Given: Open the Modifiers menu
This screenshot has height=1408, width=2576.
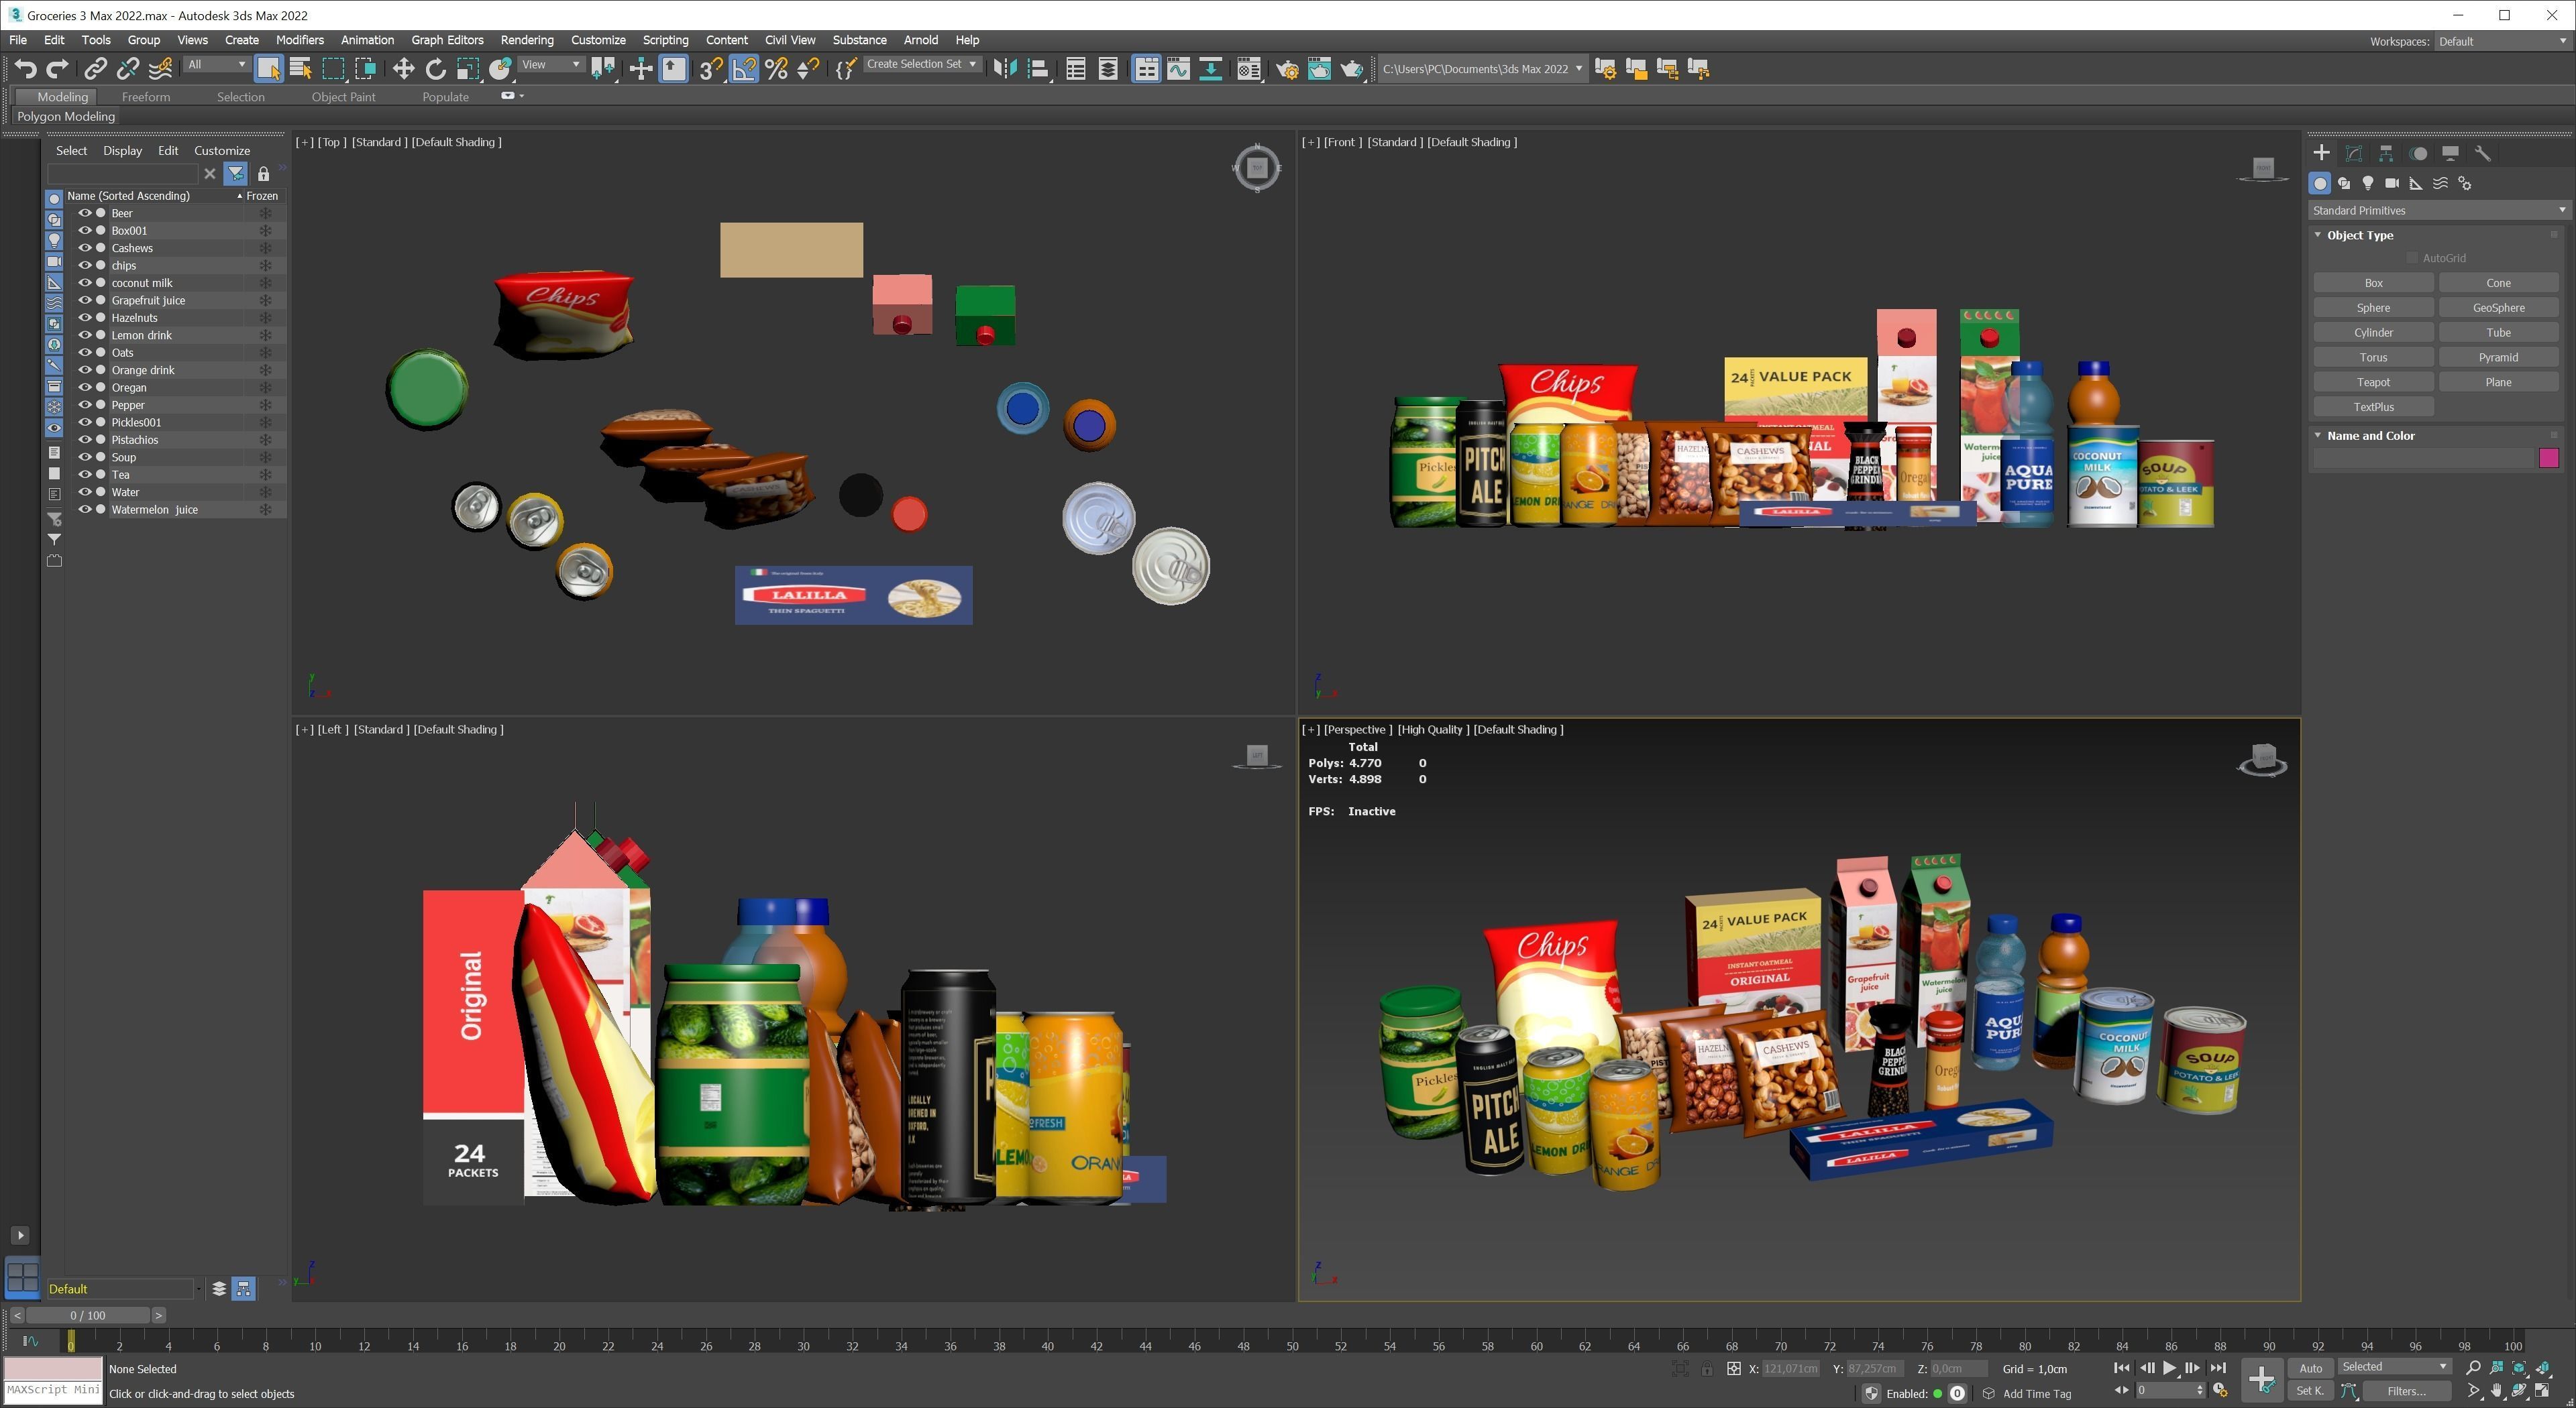Looking at the screenshot, I should pyautogui.click(x=299, y=40).
